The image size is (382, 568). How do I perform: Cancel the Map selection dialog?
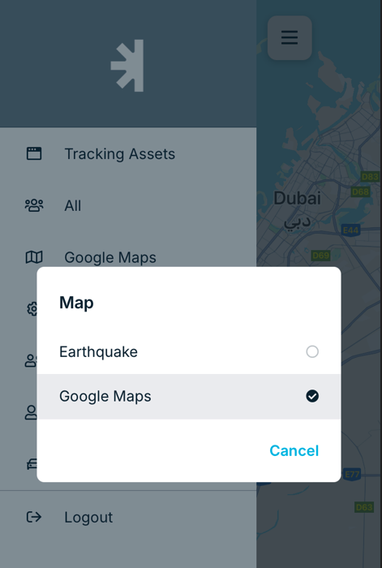[294, 450]
